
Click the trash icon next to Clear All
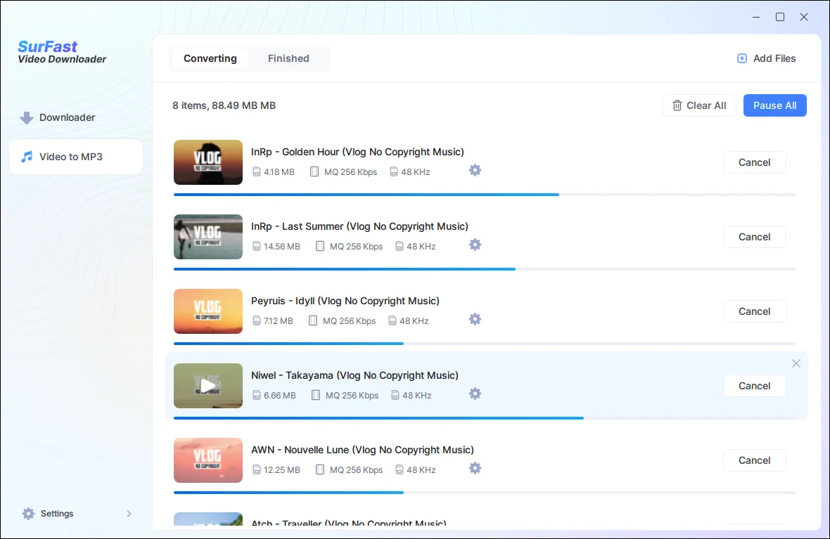[677, 105]
